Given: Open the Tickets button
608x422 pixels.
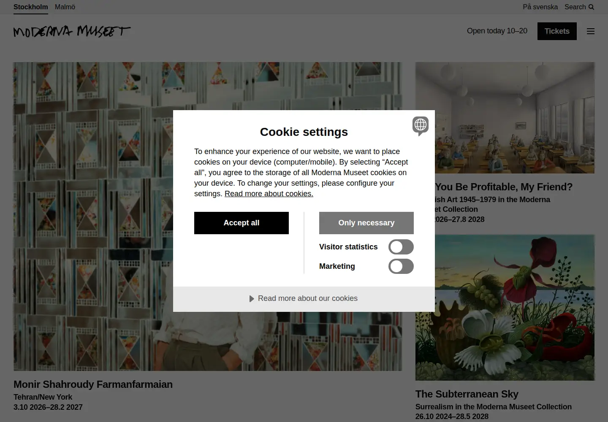Looking at the screenshot, I should (x=557, y=31).
